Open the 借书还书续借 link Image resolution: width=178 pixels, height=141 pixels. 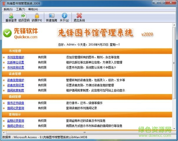16,103
